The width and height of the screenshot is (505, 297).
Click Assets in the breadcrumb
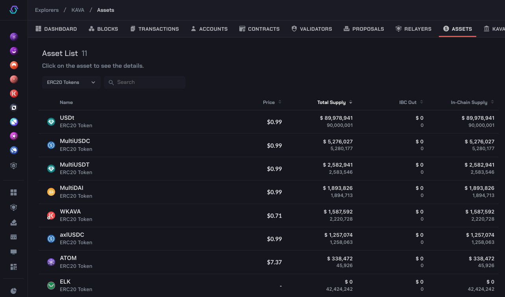105,10
